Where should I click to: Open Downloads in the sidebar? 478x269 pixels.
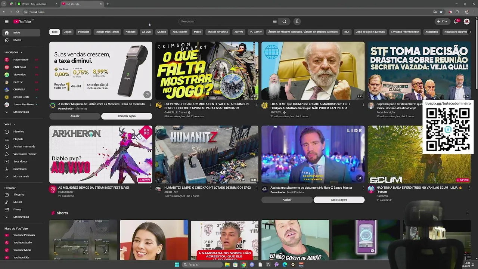22,169
